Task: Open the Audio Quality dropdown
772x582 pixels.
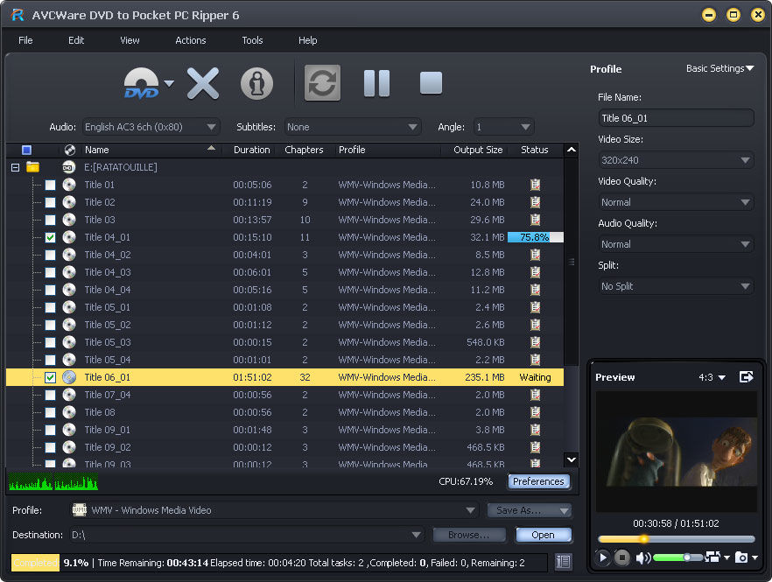Action: click(676, 244)
